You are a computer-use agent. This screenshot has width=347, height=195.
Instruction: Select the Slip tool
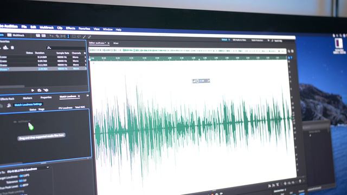click(63, 36)
